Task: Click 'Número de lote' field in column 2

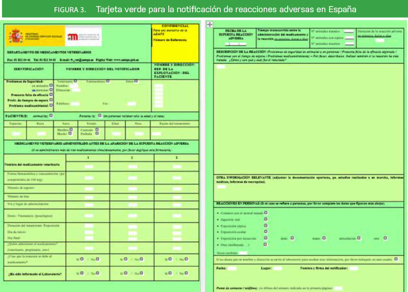Action: coord(133,197)
